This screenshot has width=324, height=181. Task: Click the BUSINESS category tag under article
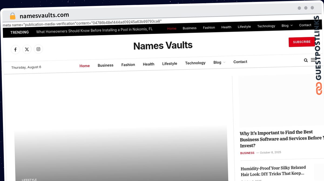point(247,153)
